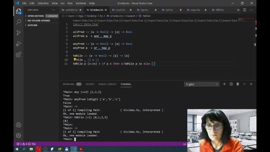
Task: Open the Source Control view
Action: tap(19, 33)
